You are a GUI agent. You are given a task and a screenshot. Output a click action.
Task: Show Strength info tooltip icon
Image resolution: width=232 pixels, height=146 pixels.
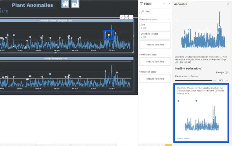[x=226, y=72]
